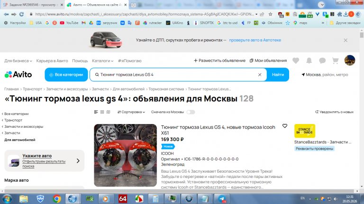Open the shopping cart icon
364x204 pixels.
pos(335,61)
